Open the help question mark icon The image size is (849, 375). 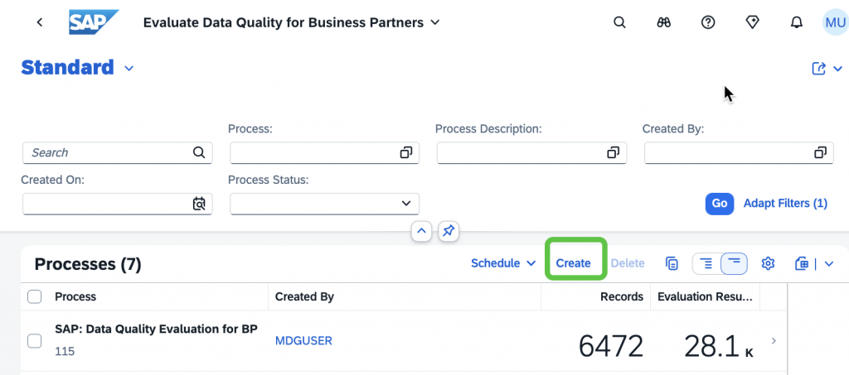pyautogui.click(x=708, y=22)
